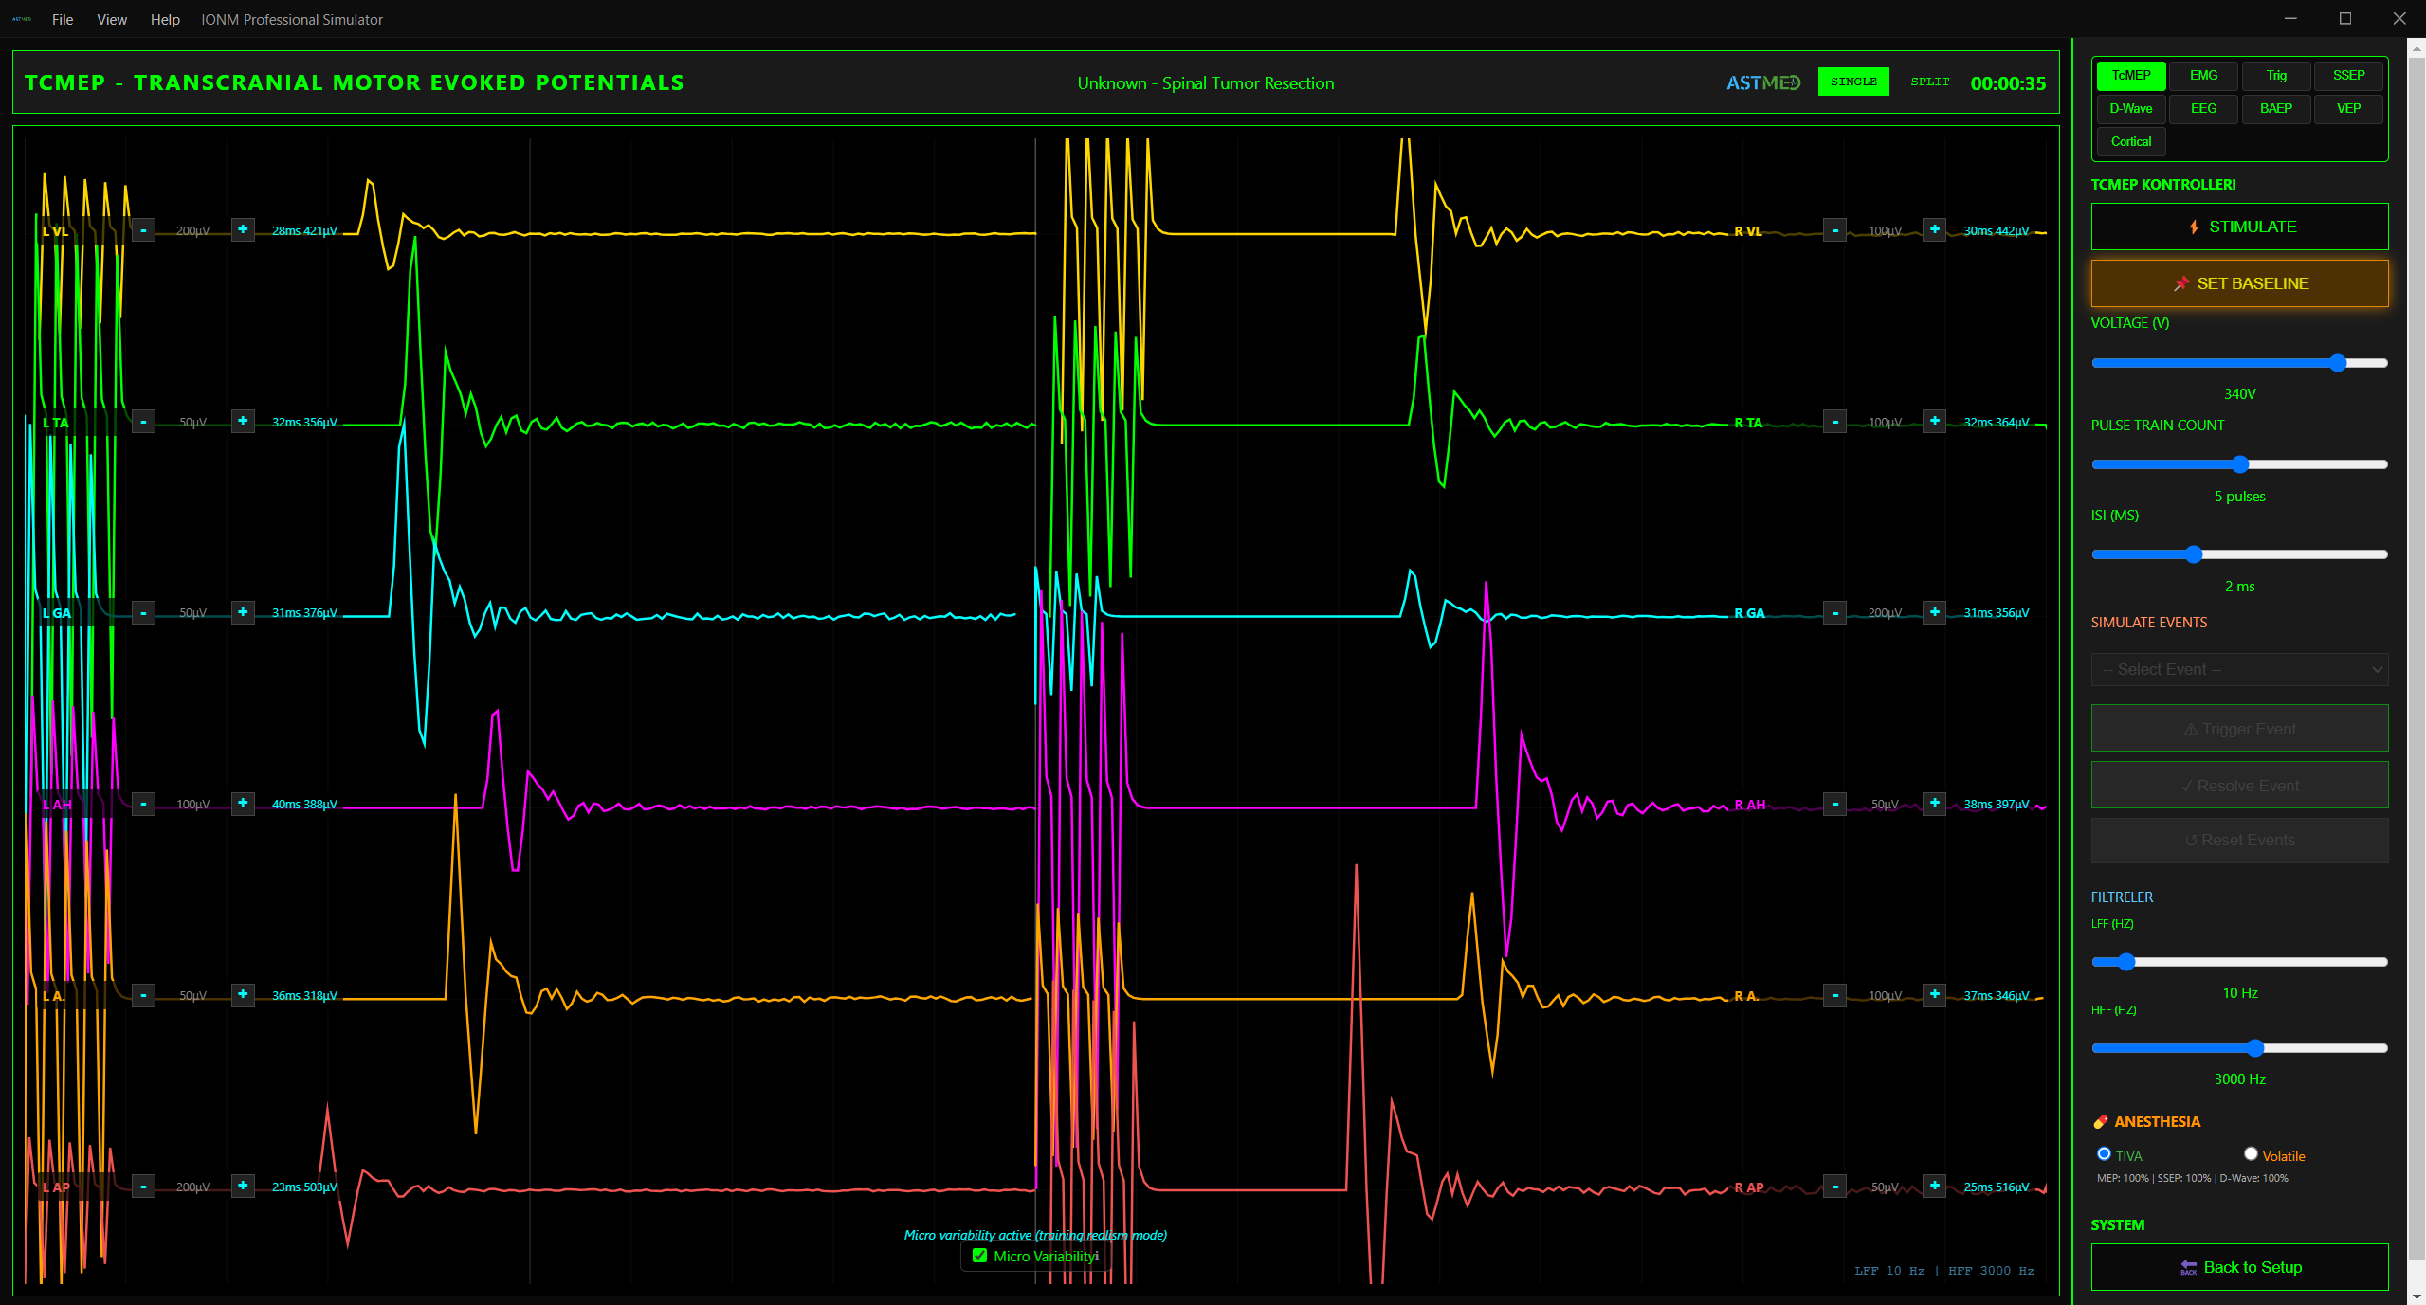The height and width of the screenshot is (1305, 2426).
Task: Decrease gain of the R AP channel
Action: [1835, 1186]
